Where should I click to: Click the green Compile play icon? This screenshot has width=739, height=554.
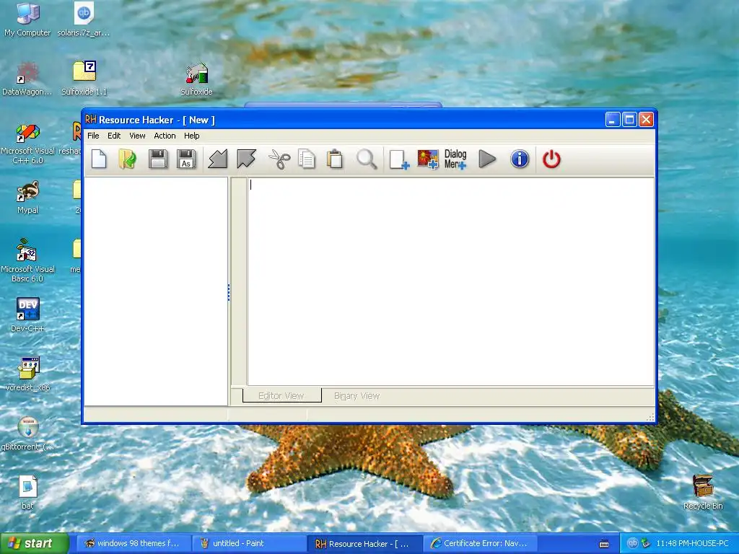point(487,159)
